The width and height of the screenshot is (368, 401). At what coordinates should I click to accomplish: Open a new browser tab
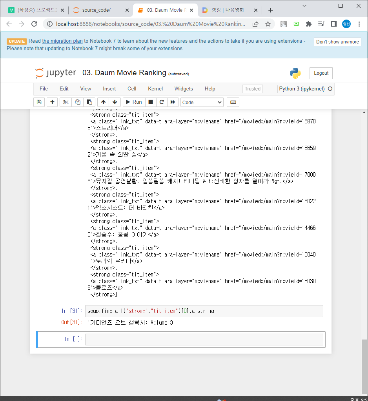click(271, 10)
